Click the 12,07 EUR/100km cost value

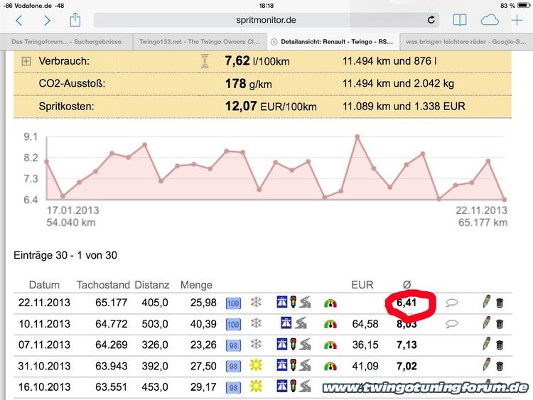[x=271, y=106]
